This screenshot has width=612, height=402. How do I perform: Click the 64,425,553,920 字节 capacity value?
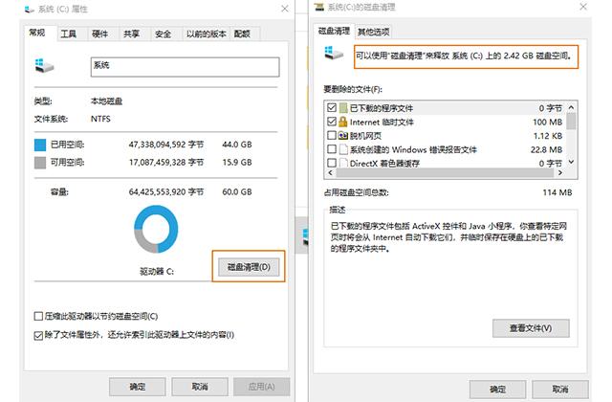(166, 191)
